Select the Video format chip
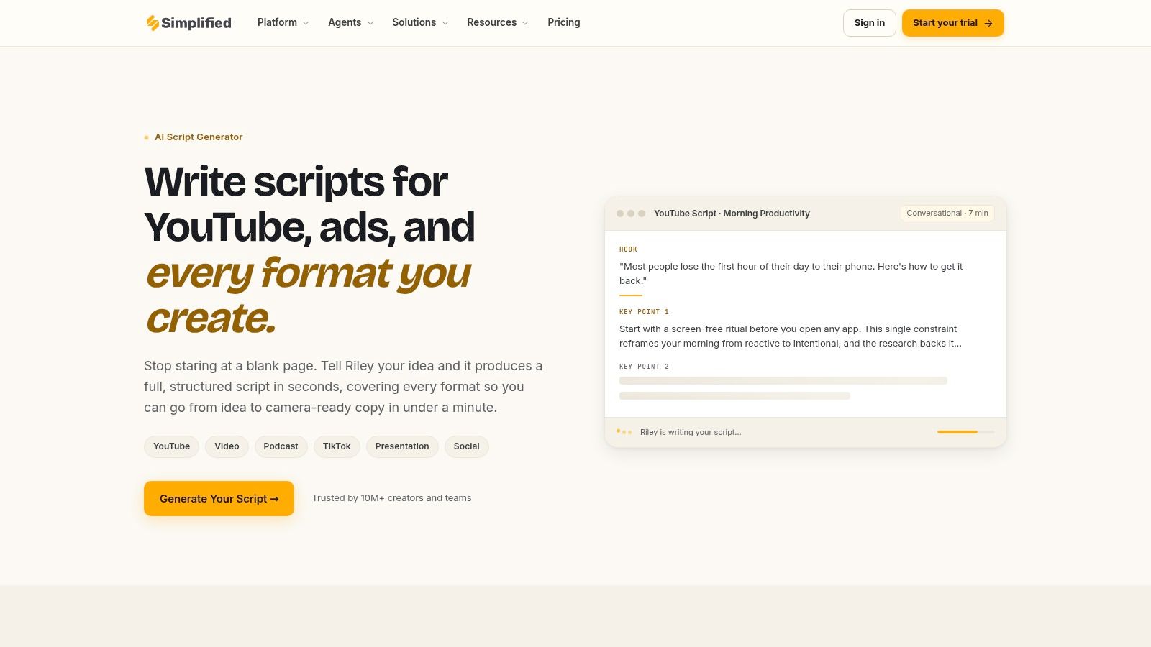The width and height of the screenshot is (1151, 647). [x=227, y=446]
